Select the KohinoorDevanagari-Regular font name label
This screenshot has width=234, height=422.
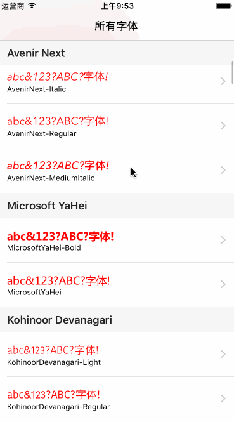(x=58, y=406)
